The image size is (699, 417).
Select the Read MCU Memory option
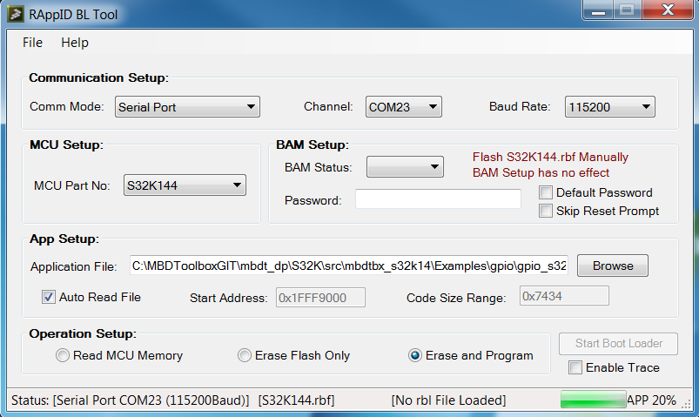[63, 355]
